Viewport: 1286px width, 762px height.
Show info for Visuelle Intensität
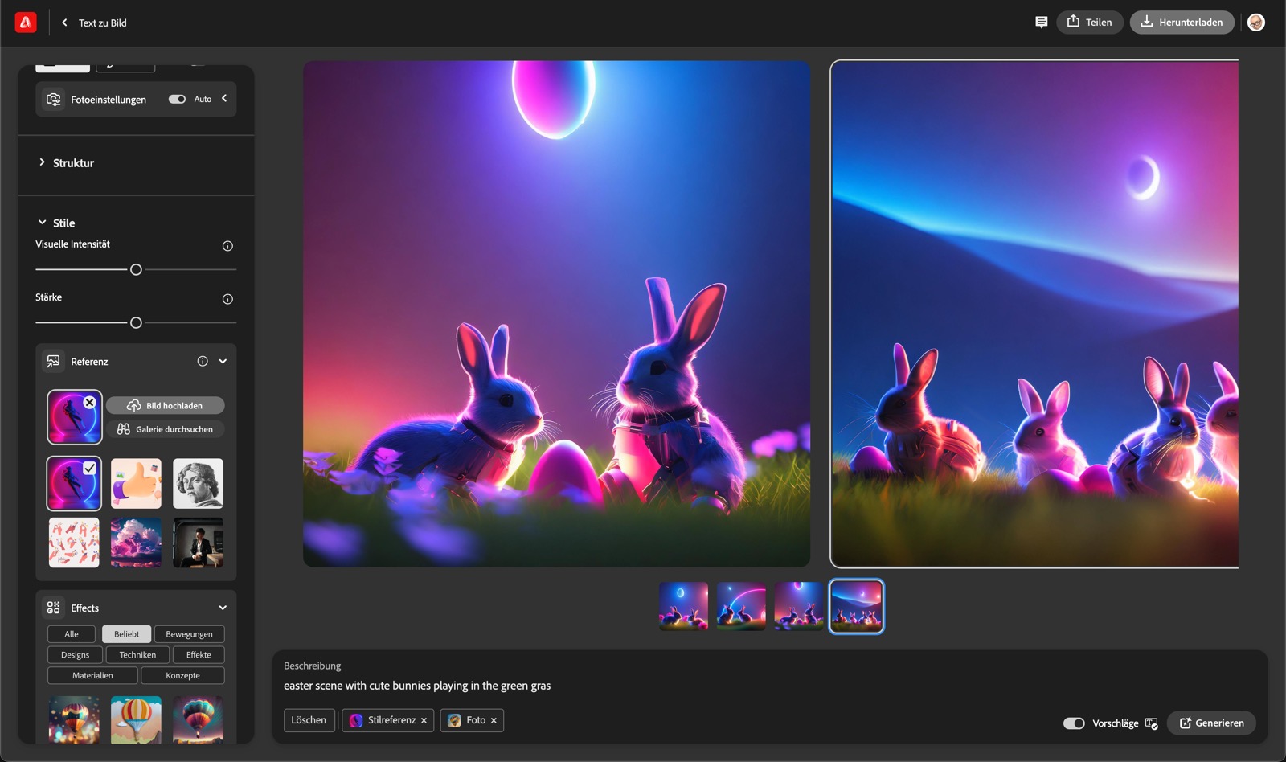227,246
